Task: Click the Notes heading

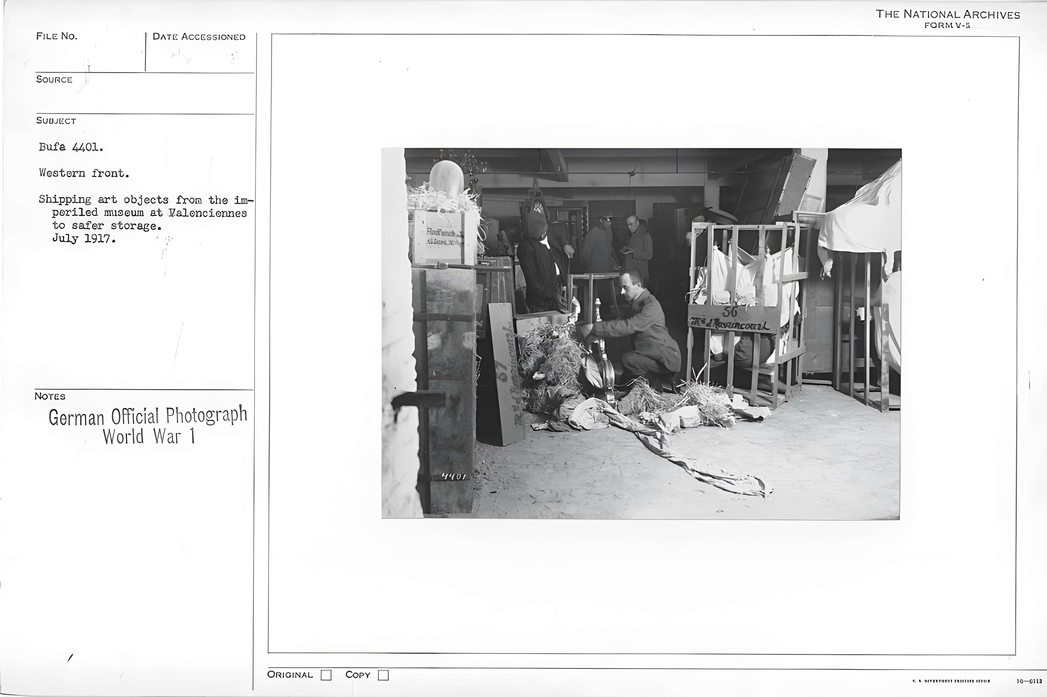Action: (50, 396)
